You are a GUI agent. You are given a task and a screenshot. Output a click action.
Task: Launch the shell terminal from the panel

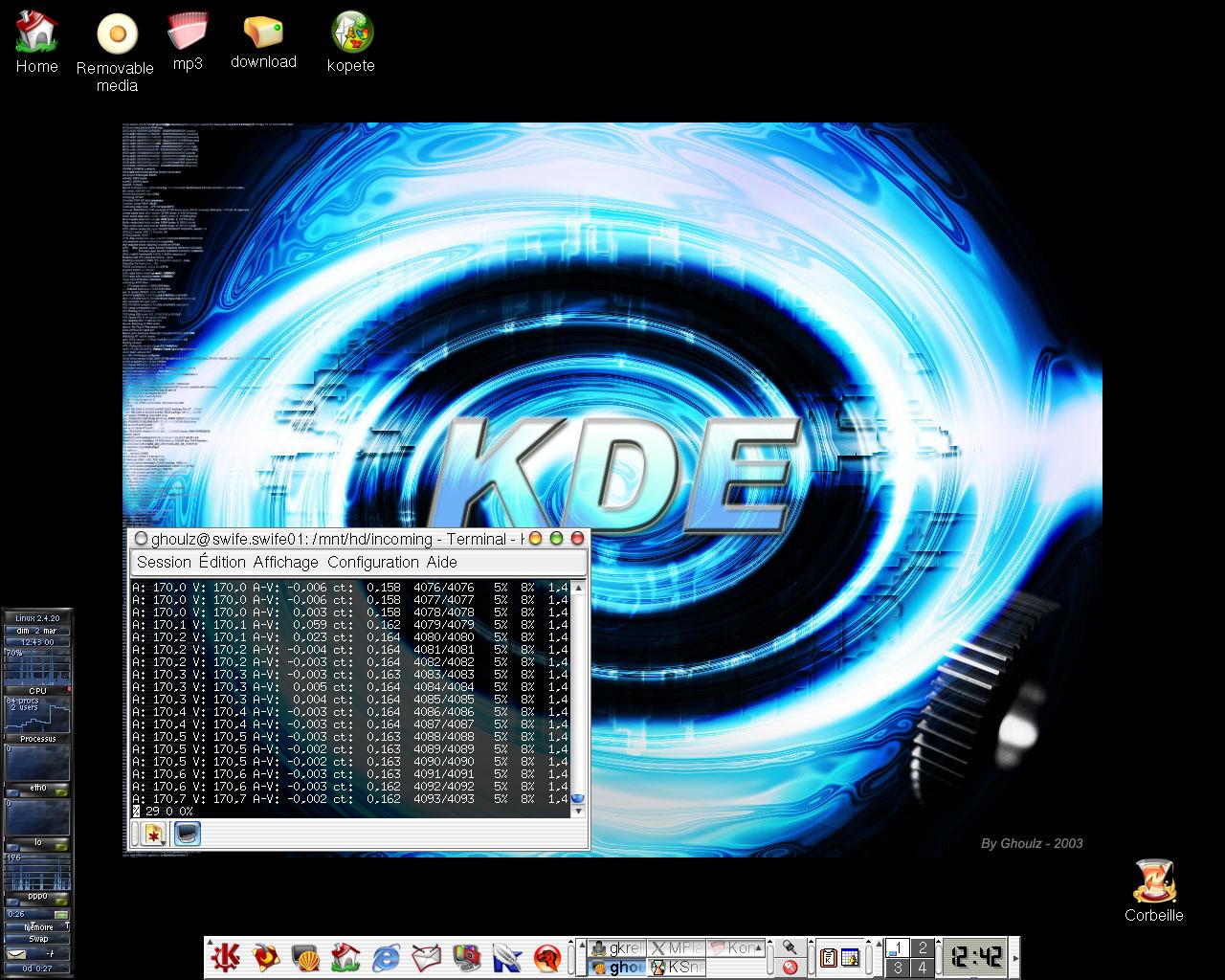(x=305, y=957)
